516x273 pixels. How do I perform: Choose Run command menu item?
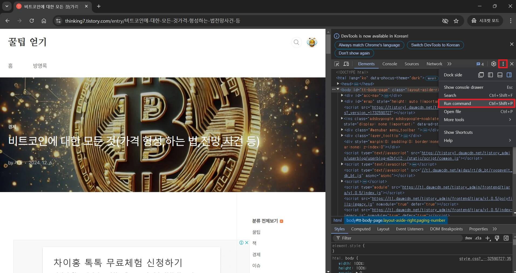tap(477, 104)
